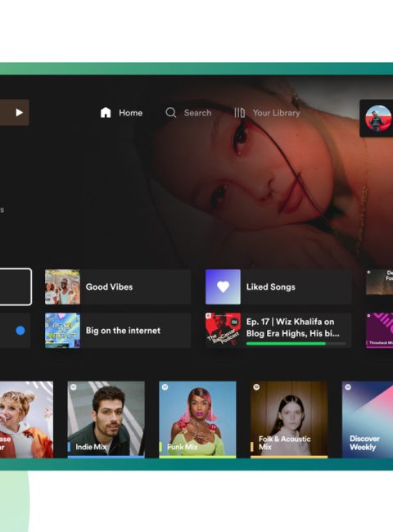This screenshot has width=393, height=532.
Task: Click the episode progress bar
Action: [x=296, y=344]
